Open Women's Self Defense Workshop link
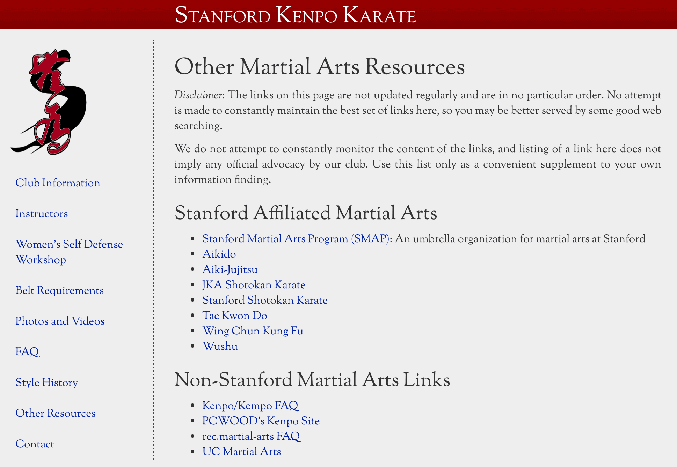677x467 pixels. tap(69, 252)
